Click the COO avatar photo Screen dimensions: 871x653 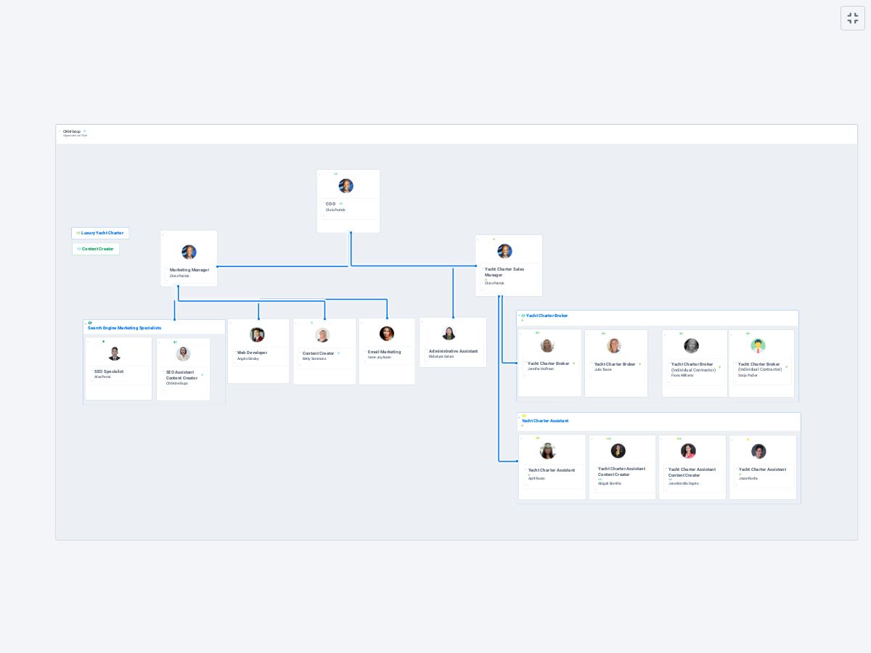click(x=346, y=186)
